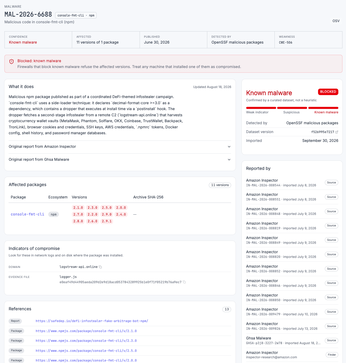Click Source badge for IN-MAL-2026-008544
346x363 pixels.
point(332,183)
